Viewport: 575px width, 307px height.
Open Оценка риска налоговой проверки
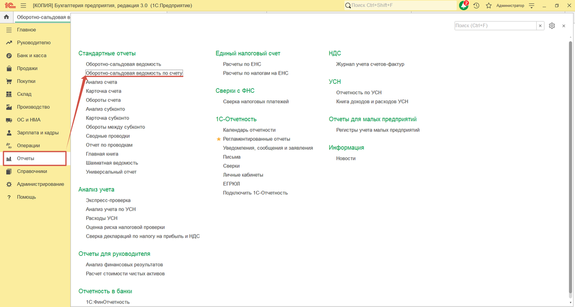pos(125,227)
